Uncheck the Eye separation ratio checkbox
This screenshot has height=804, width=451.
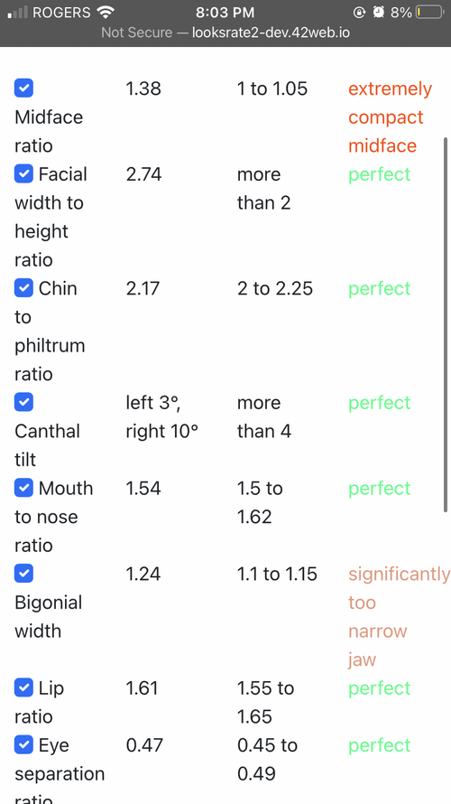tap(23, 744)
